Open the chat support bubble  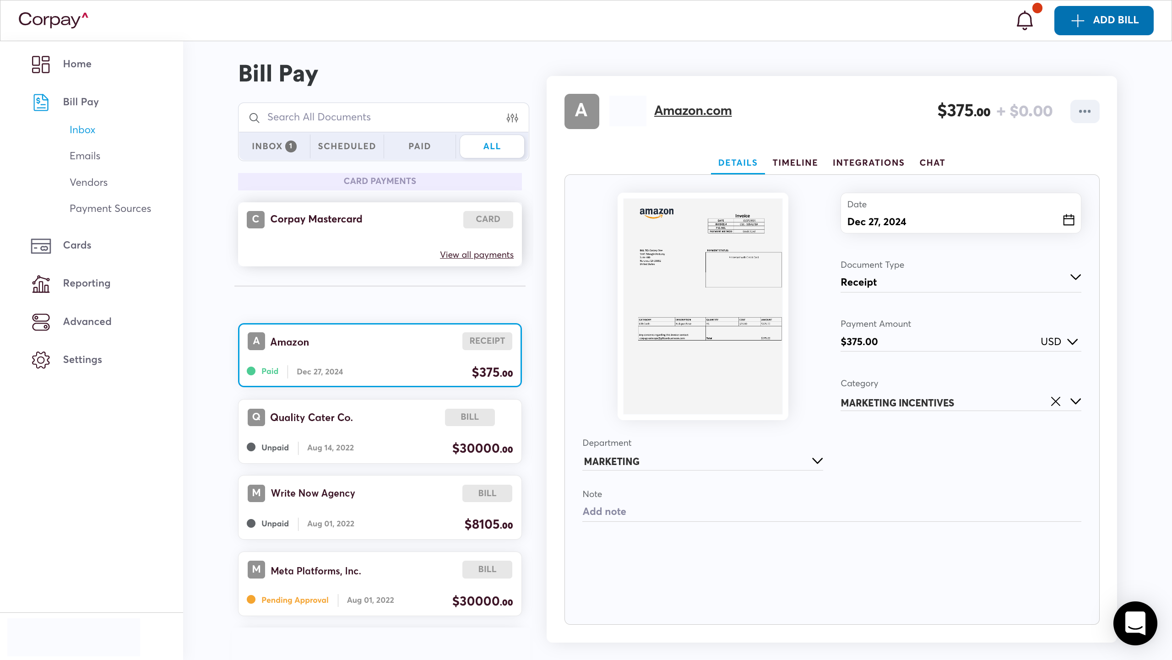[1135, 623]
